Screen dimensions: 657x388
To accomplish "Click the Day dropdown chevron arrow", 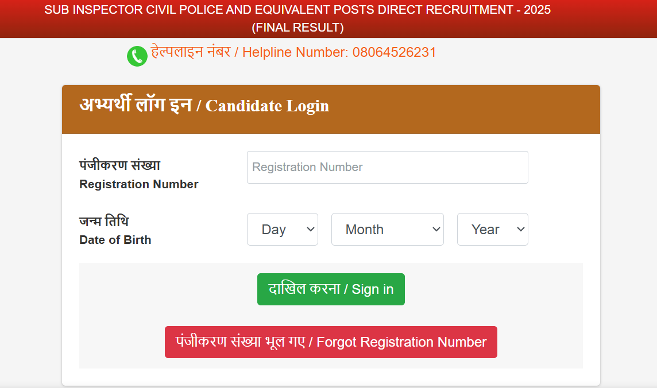I will [311, 230].
